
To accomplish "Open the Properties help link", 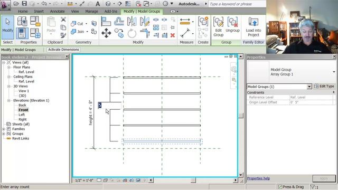I will [258, 178].
